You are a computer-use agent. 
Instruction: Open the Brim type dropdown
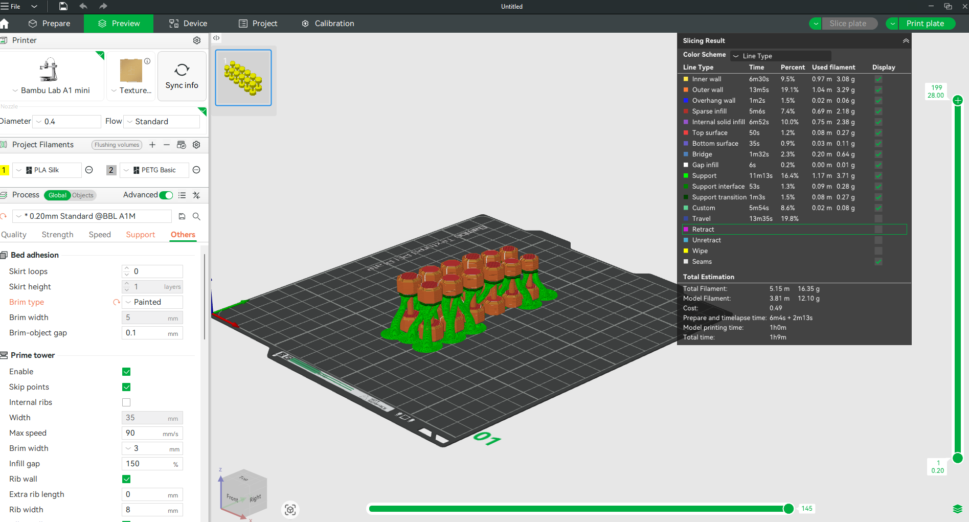152,302
